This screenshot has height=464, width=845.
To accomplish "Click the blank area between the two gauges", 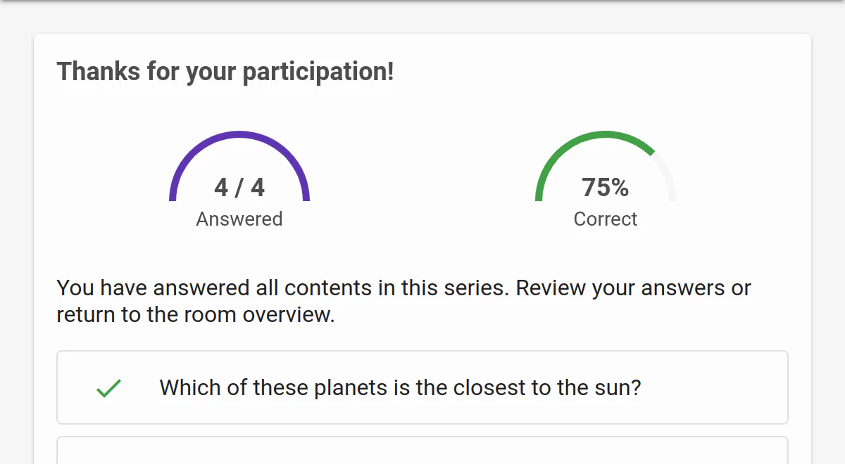I will (423, 176).
